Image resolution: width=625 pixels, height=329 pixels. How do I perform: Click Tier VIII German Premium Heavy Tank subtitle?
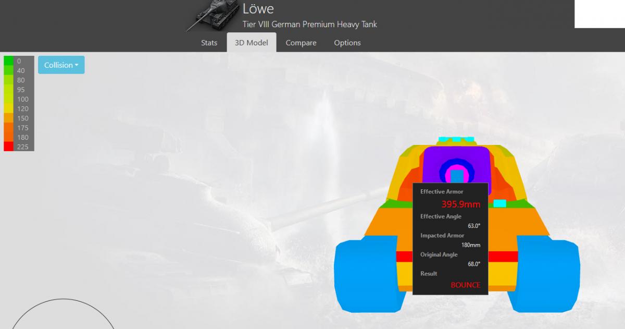point(310,25)
